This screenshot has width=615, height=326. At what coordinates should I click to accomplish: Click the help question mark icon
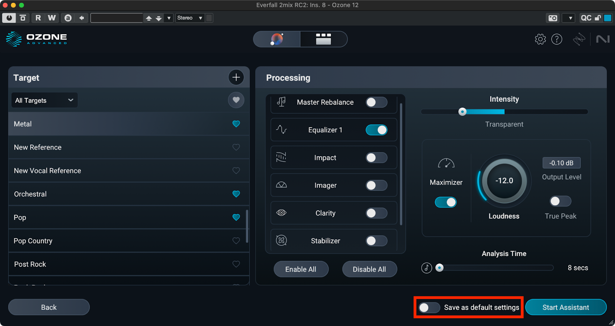pyautogui.click(x=557, y=39)
